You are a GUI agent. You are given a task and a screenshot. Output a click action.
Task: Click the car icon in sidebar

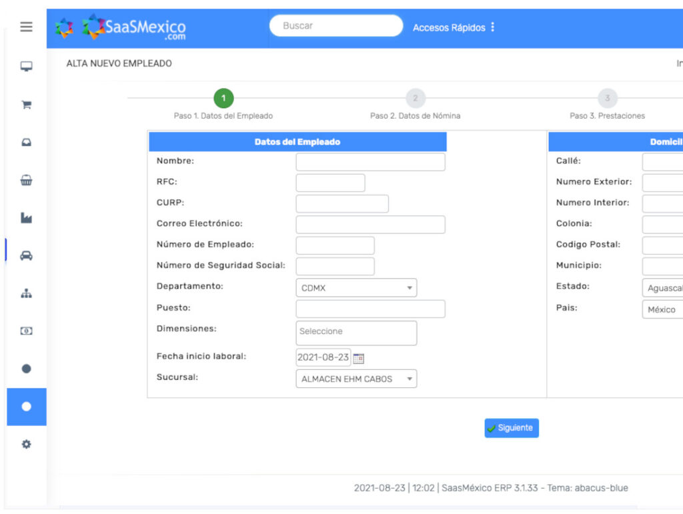(26, 256)
